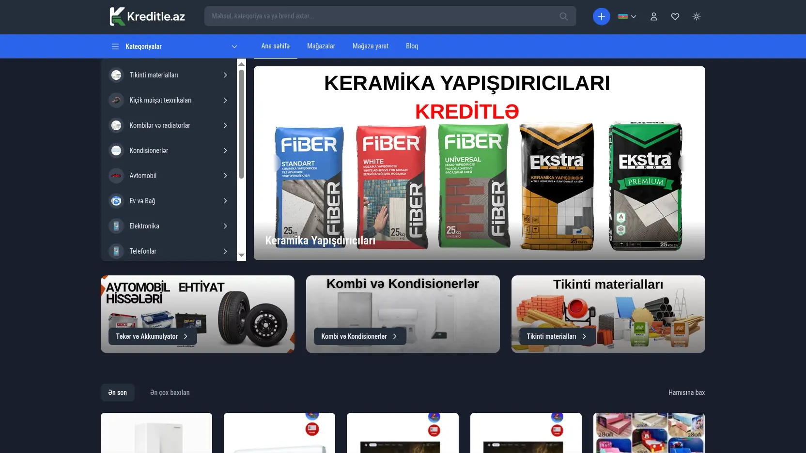Collapse the Kateqoriyalar dropdown chevron
806x453 pixels.
coord(234,46)
